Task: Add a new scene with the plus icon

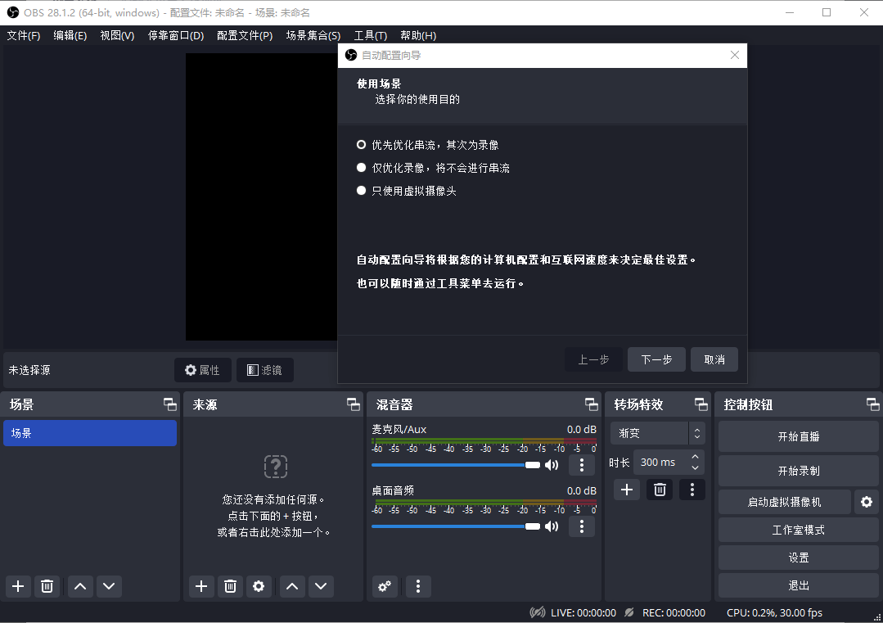Action: [18, 586]
